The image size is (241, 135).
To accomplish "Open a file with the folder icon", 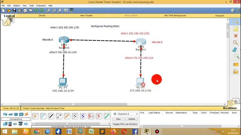I will (9, 10).
